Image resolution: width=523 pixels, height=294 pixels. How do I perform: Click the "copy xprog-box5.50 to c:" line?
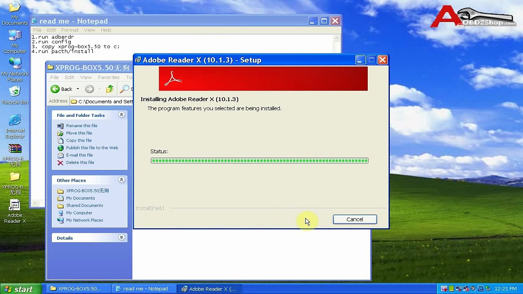coord(80,47)
